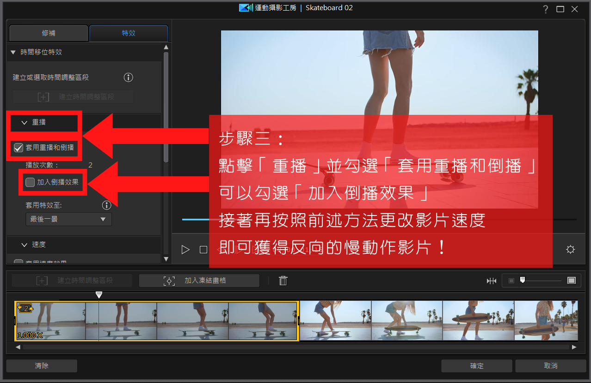591x383 pixels.
Task: Click the large thumbnail zoom icon
Action: [x=572, y=281]
